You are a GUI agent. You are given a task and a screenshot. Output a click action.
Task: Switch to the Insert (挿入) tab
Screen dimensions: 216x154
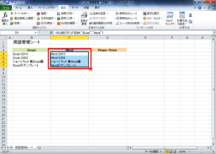tap(30, 8)
